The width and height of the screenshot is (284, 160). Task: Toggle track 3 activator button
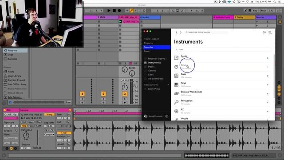pyautogui.click(x=125, y=94)
